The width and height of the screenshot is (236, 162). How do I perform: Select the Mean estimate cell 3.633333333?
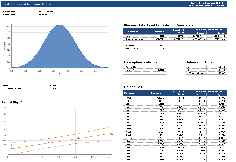click(x=157, y=36)
